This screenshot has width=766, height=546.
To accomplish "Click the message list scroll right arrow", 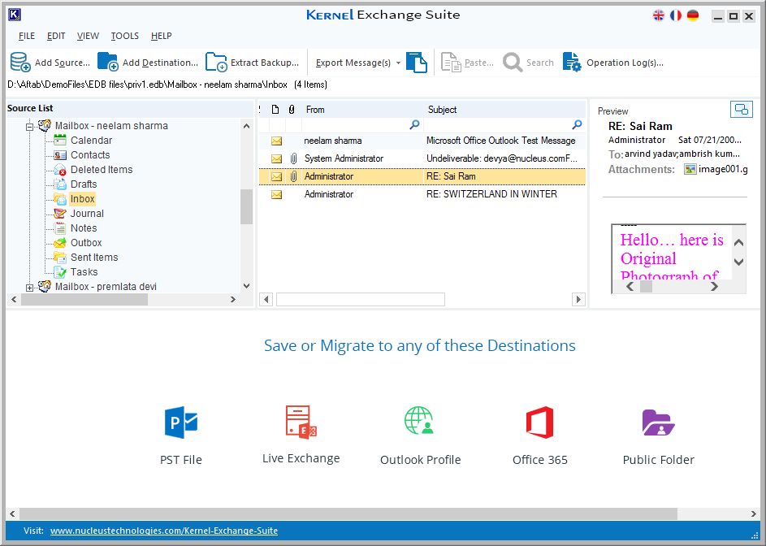I will (578, 299).
